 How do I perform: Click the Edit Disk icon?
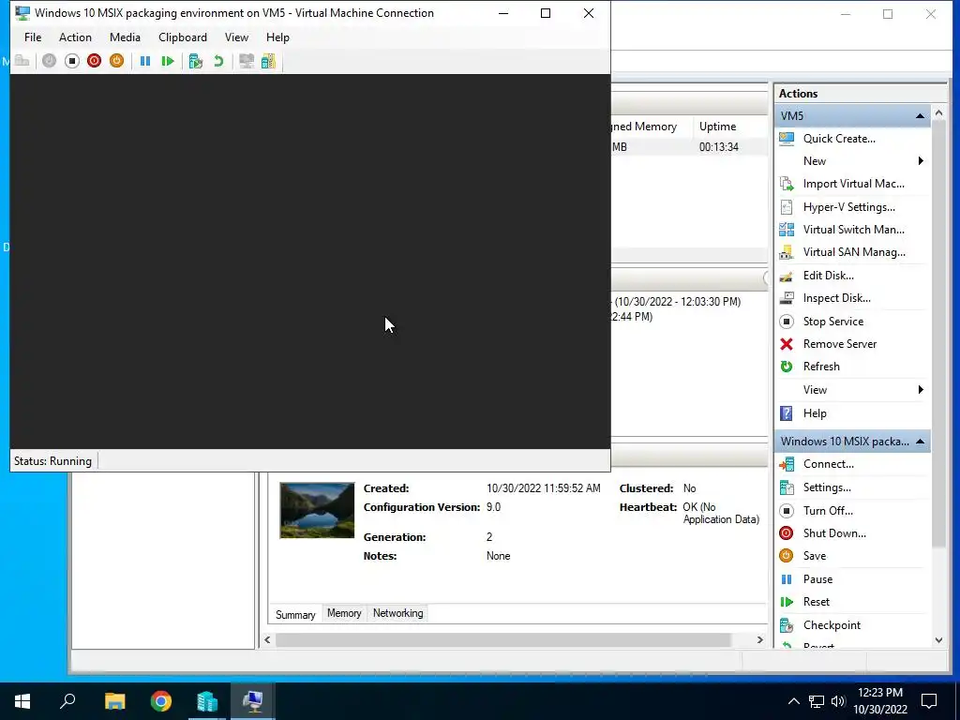click(787, 276)
